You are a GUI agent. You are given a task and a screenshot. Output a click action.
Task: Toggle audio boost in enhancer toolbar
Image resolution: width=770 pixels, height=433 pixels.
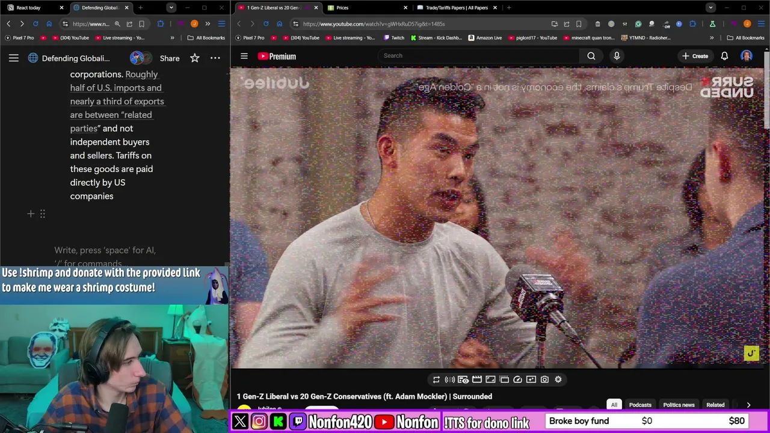[449, 379]
